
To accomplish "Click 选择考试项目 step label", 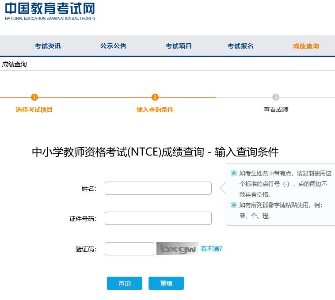I will tap(34, 110).
